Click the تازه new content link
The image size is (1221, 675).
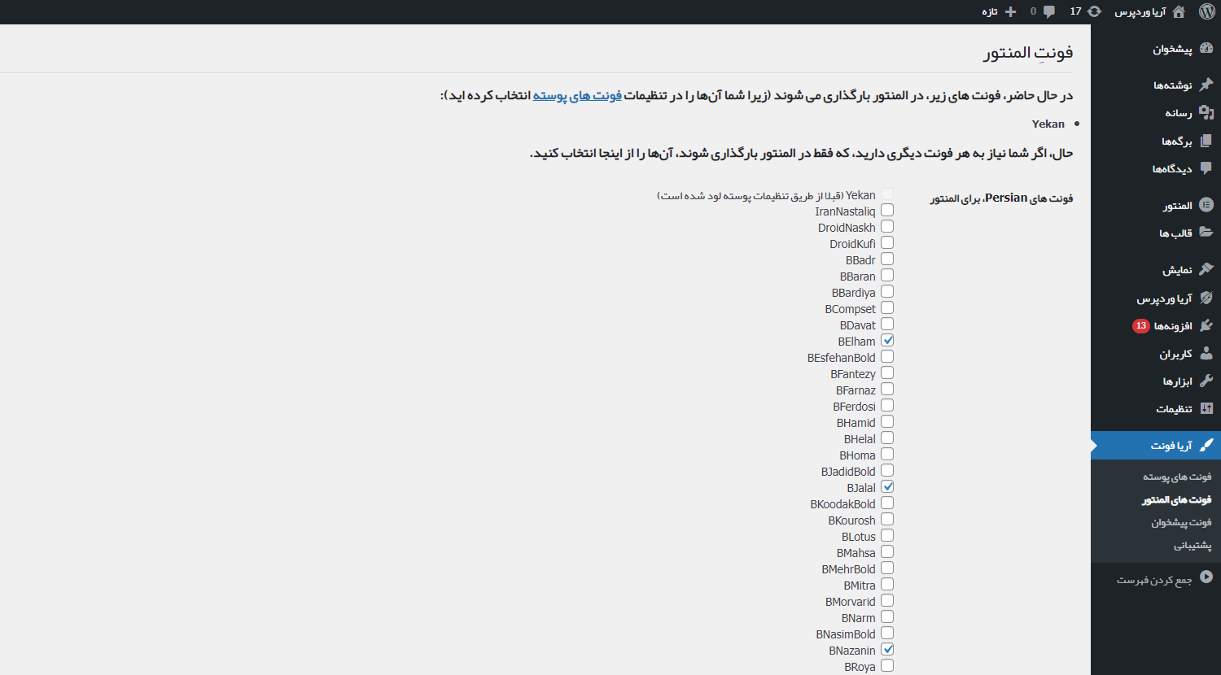point(989,11)
